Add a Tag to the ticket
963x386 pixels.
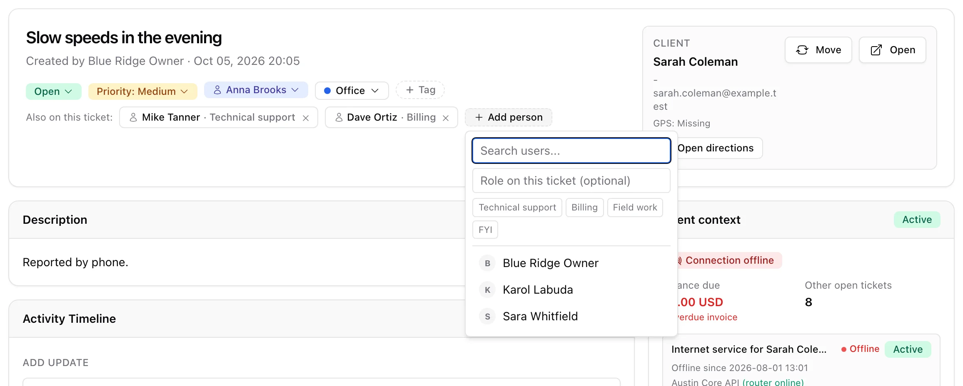pyautogui.click(x=420, y=90)
